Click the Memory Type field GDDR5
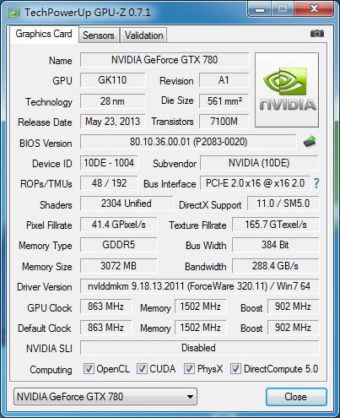The image size is (340, 418). 118,245
